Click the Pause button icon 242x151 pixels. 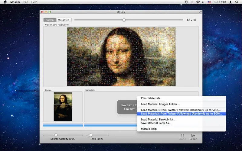[182, 135]
